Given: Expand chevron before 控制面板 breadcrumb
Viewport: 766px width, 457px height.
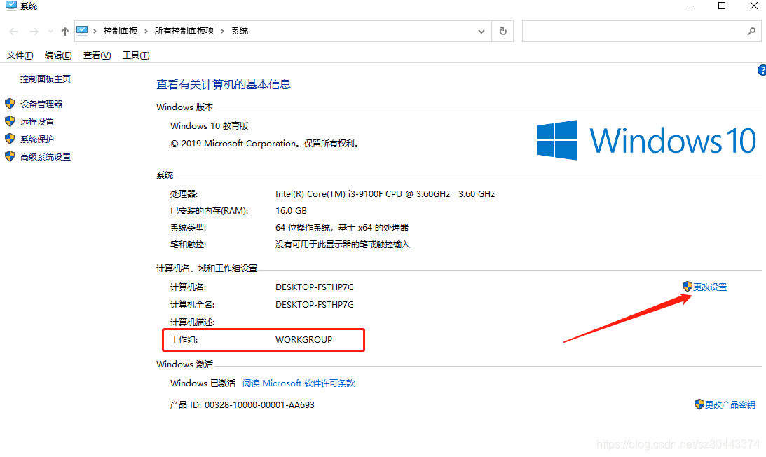Looking at the screenshot, I should [x=95, y=31].
